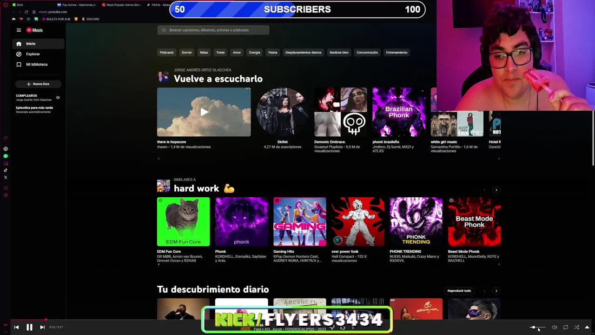Open Explorar in the sidebar
The width and height of the screenshot is (595, 335).
pyautogui.click(x=38, y=54)
